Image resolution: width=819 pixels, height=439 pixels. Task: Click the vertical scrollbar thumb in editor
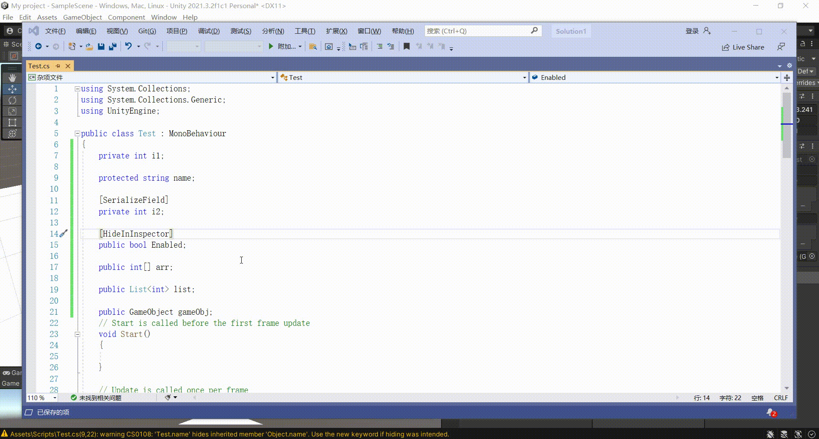click(x=787, y=125)
